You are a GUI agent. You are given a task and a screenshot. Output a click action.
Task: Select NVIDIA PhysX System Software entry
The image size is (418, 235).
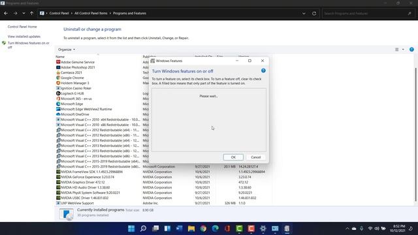click(x=90, y=193)
